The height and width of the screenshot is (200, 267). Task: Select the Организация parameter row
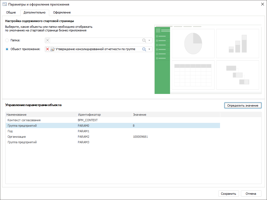[113, 137]
